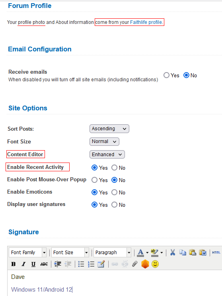
Task: Set Receive emails to Yes
Action: point(166,75)
